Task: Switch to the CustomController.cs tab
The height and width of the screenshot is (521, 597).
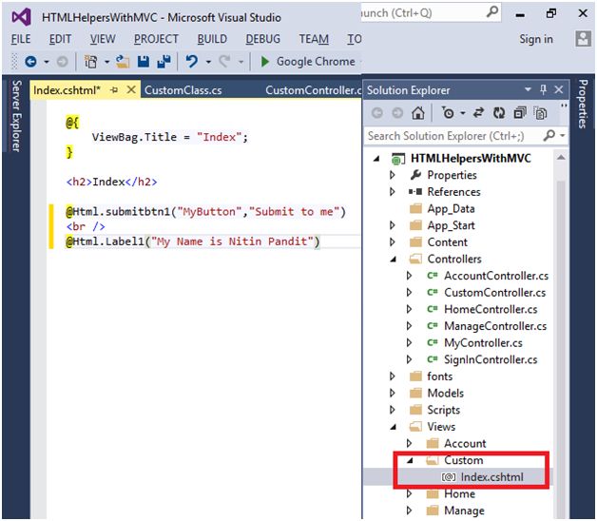Action: pyautogui.click(x=314, y=90)
